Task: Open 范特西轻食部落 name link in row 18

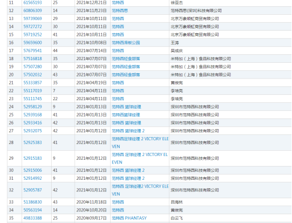Action: [126, 59]
